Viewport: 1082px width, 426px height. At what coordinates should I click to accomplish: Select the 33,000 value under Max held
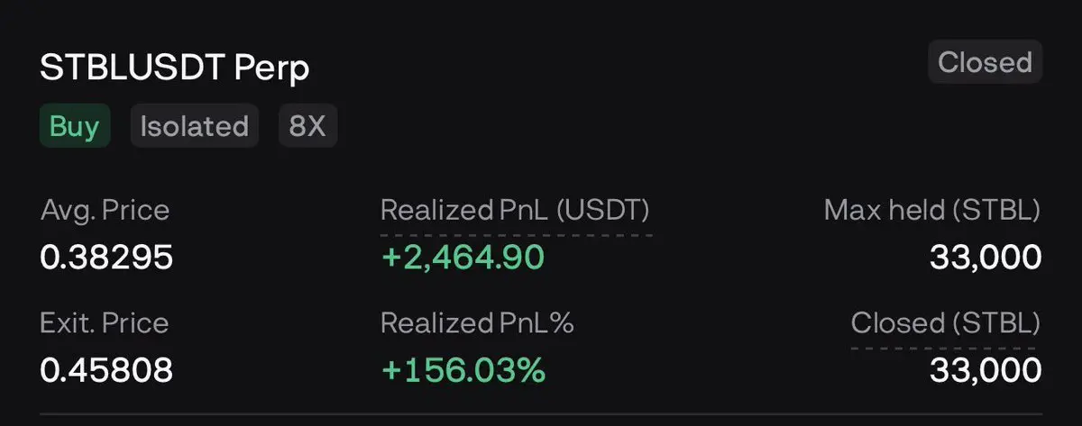coord(985,258)
